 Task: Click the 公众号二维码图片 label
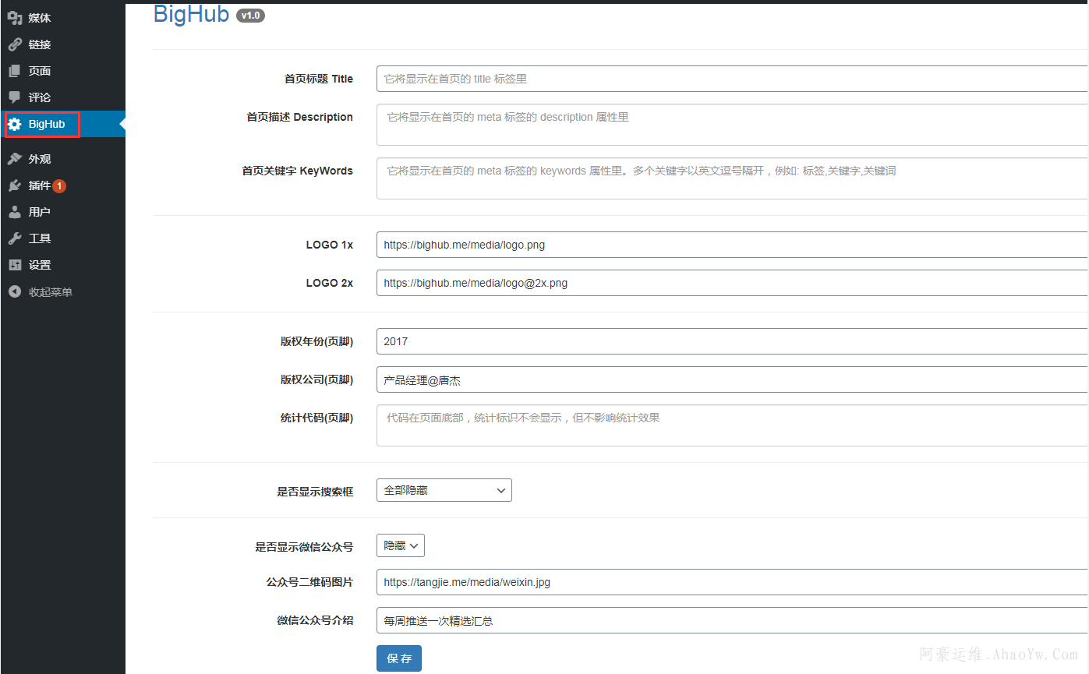pos(310,582)
